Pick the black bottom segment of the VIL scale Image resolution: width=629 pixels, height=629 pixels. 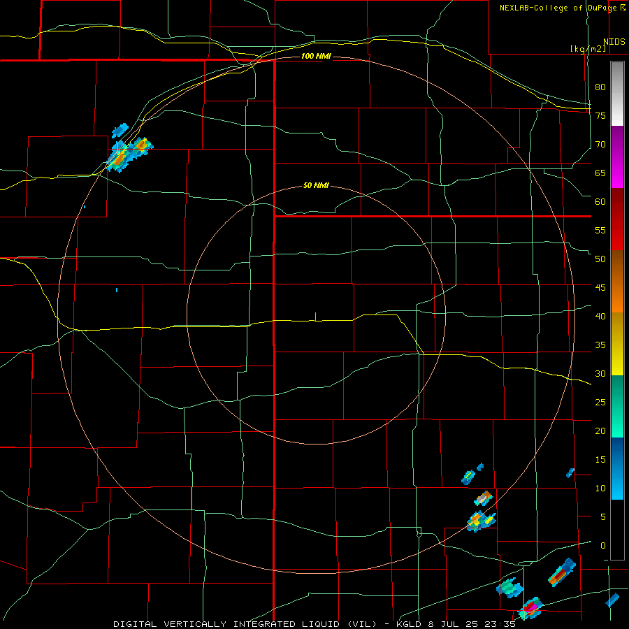click(617, 530)
